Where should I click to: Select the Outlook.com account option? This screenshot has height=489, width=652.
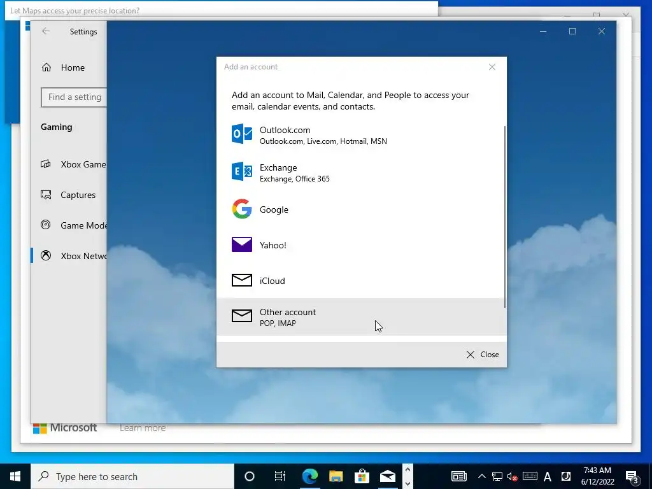point(361,135)
